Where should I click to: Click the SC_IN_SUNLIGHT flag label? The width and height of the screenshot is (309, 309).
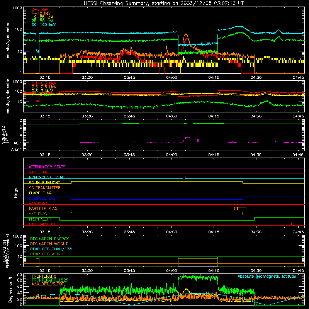(44, 182)
